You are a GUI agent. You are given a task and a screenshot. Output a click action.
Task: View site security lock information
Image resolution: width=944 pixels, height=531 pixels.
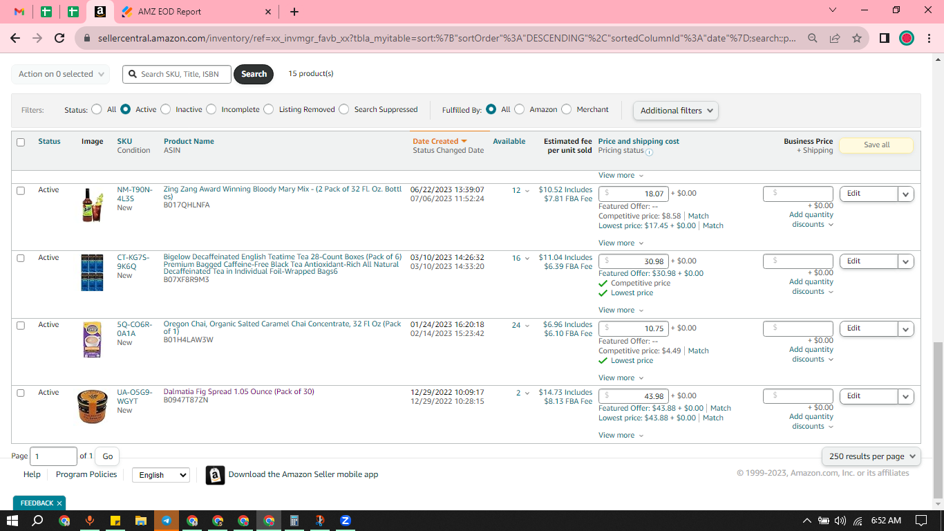tap(87, 38)
